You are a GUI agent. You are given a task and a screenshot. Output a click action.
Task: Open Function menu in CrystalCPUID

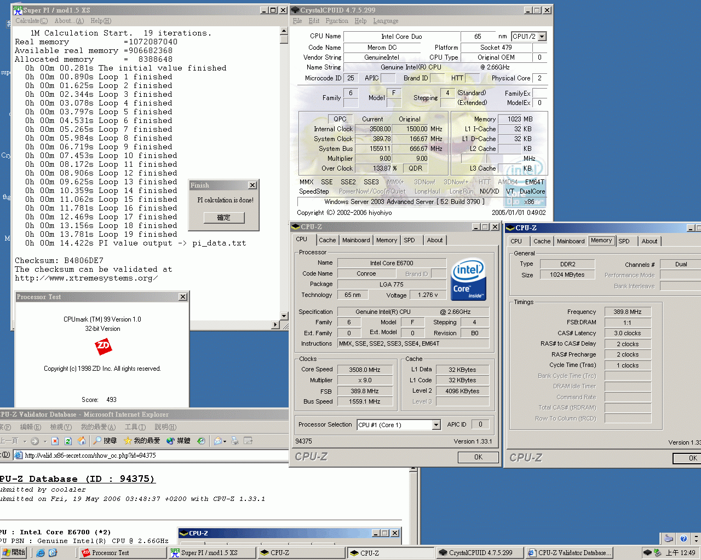tap(337, 21)
